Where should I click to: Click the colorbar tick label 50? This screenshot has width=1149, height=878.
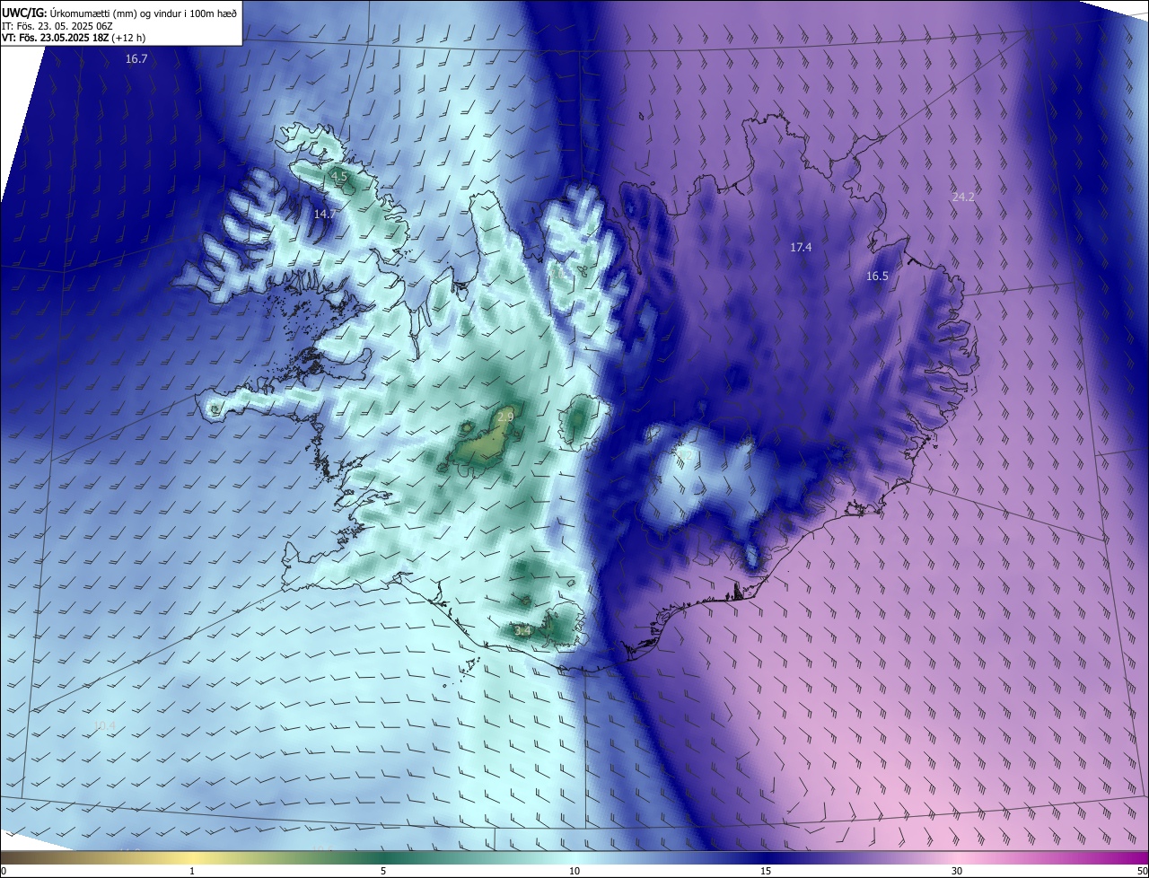pos(1142,872)
